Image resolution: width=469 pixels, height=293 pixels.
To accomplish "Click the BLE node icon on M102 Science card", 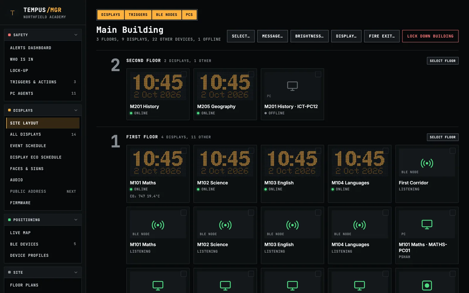I will [225, 225].
